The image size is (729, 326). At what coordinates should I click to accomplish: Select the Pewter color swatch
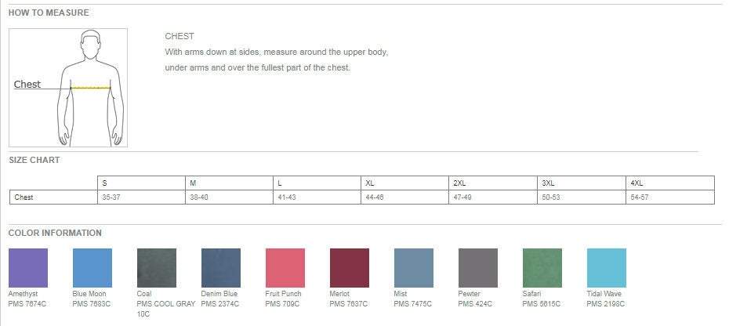478,268
